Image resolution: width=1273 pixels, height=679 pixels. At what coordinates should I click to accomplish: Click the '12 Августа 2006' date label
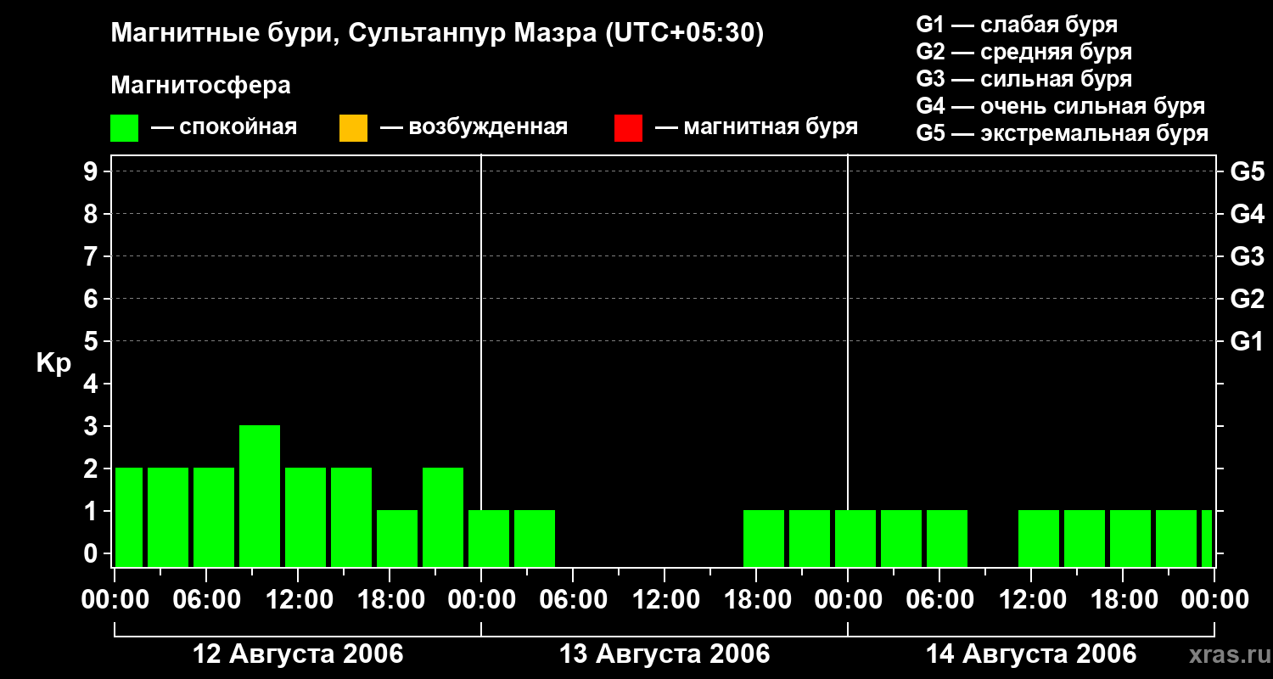[x=299, y=654]
